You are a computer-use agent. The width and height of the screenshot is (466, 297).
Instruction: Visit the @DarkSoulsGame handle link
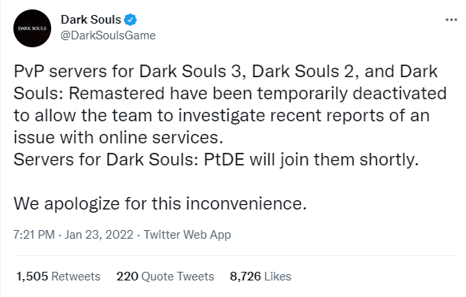pos(108,35)
